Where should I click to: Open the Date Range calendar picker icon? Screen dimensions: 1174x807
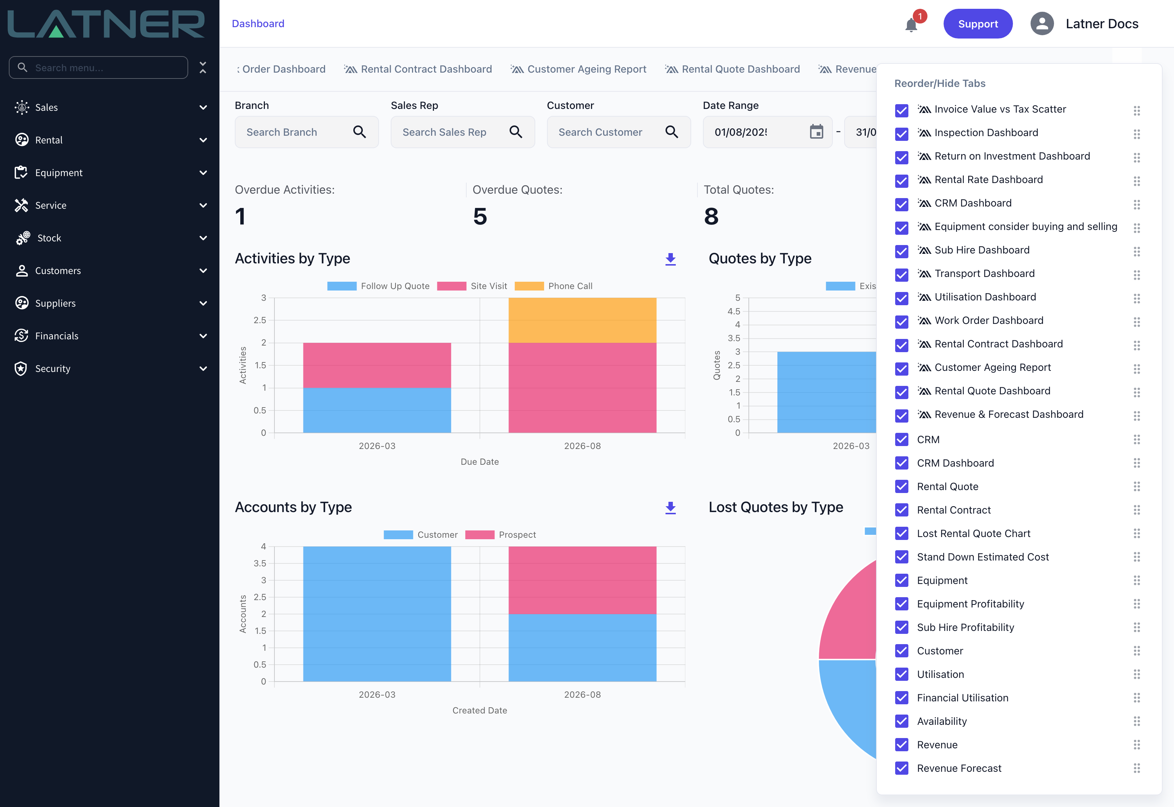click(x=817, y=132)
